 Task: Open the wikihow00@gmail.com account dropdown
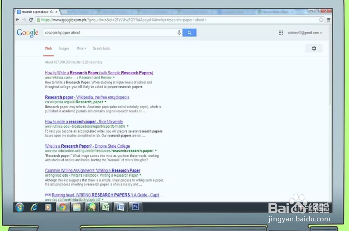click(305, 33)
